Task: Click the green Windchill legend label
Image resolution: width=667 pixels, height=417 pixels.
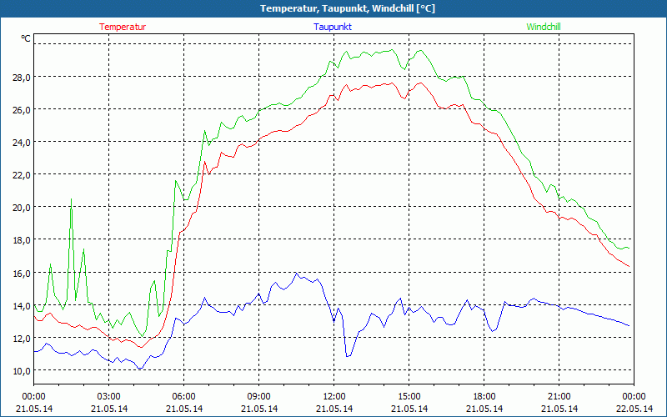Action: coord(544,27)
